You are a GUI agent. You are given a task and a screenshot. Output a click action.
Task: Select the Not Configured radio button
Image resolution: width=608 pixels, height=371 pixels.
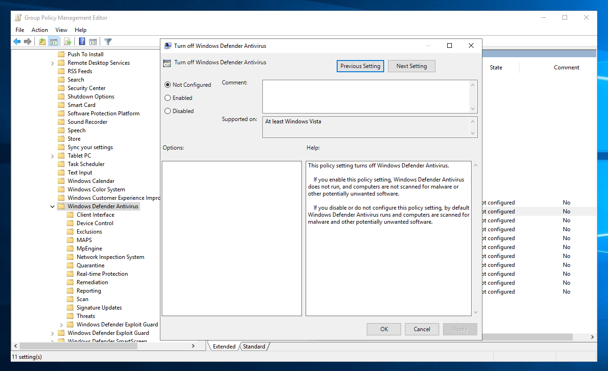[x=167, y=85]
